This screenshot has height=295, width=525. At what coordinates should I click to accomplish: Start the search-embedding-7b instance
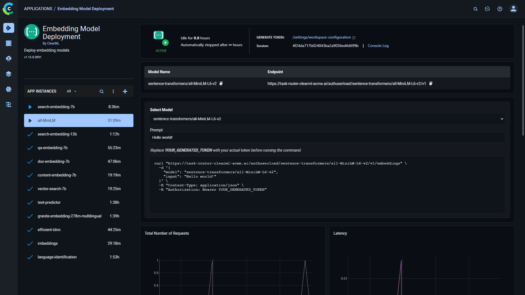[30, 107]
